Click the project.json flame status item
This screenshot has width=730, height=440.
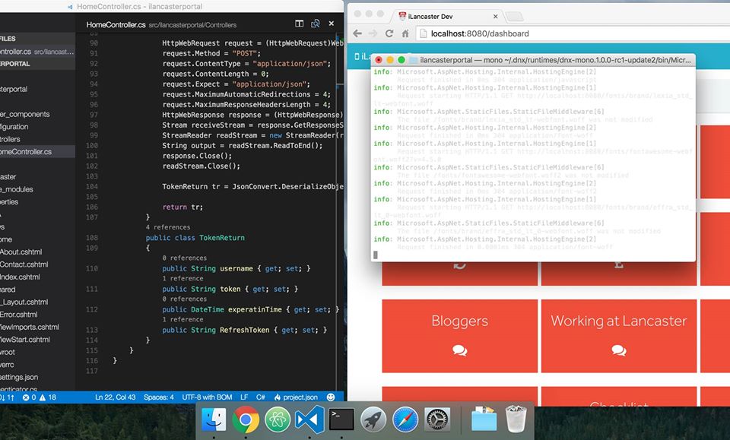click(x=296, y=397)
